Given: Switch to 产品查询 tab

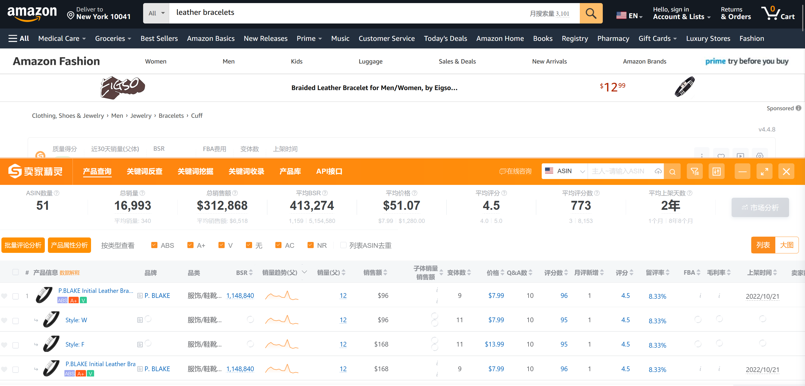Looking at the screenshot, I should (x=97, y=171).
